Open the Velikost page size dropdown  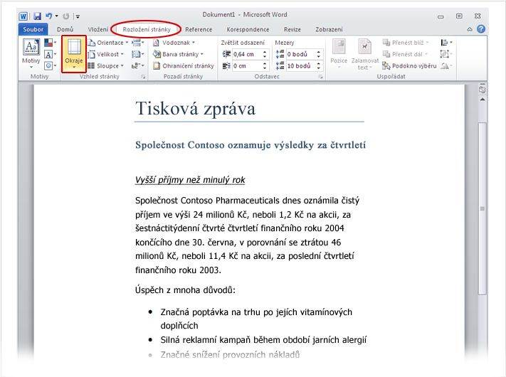click(106, 54)
